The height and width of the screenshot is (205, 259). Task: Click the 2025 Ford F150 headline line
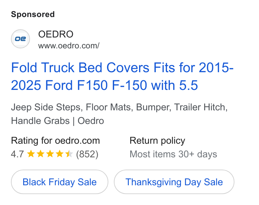tap(104, 85)
